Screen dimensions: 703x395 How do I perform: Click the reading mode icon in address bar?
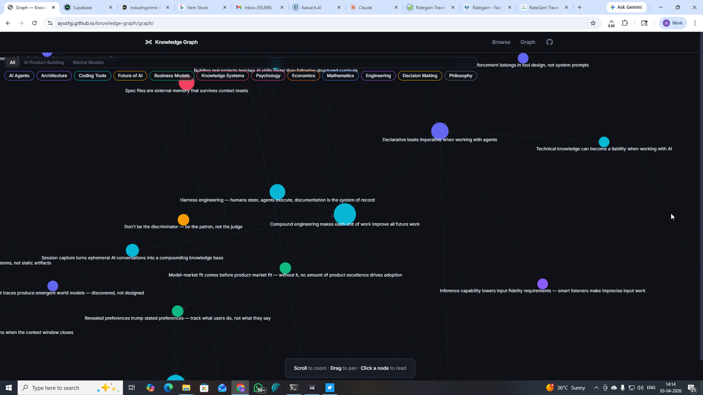(x=644, y=23)
